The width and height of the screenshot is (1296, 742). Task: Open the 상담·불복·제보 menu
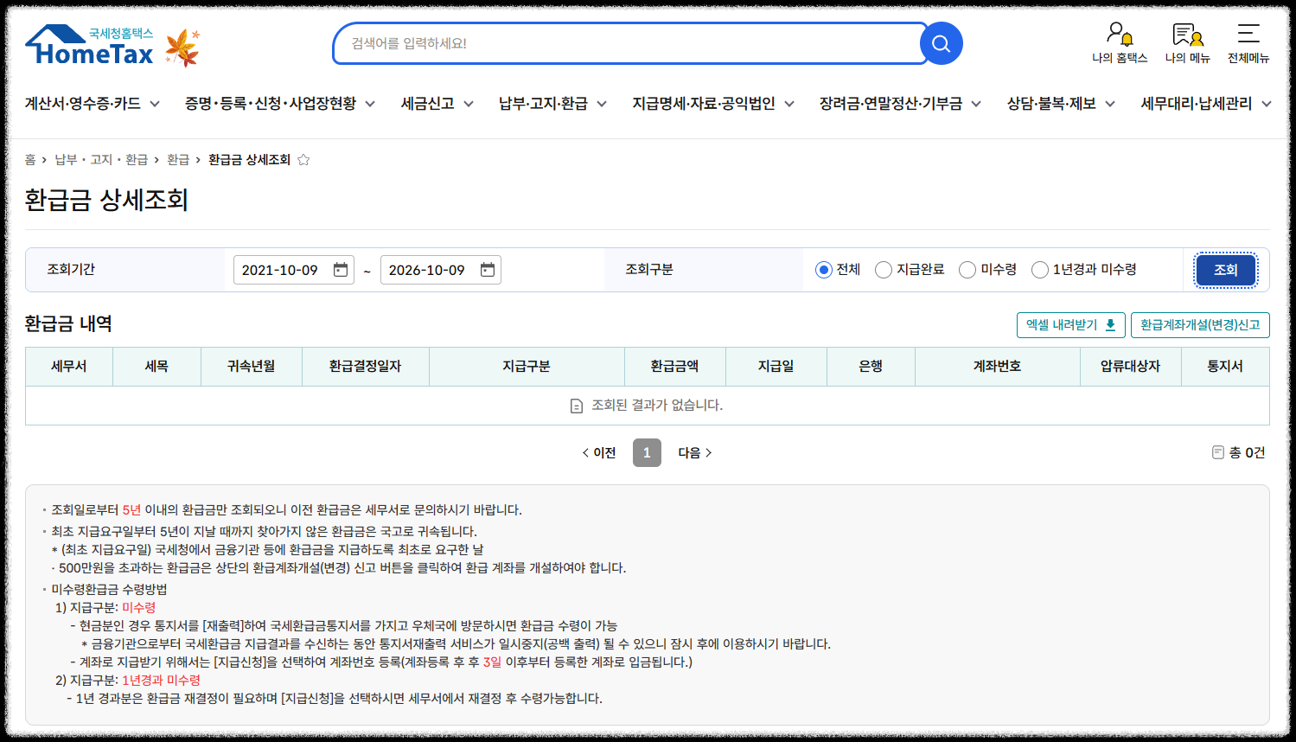pos(1062,104)
